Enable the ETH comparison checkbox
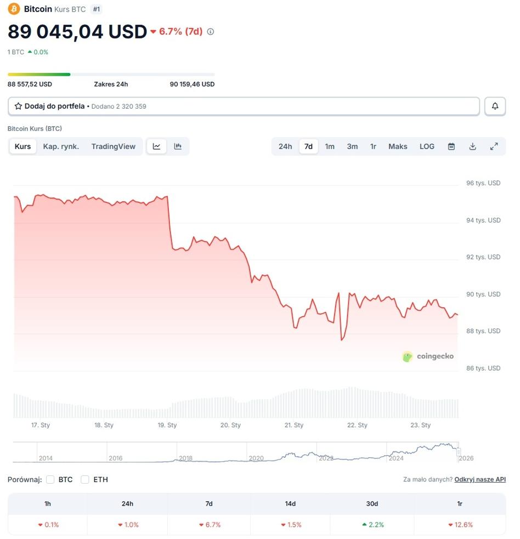The image size is (520, 539). pyautogui.click(x=85, y=480)
